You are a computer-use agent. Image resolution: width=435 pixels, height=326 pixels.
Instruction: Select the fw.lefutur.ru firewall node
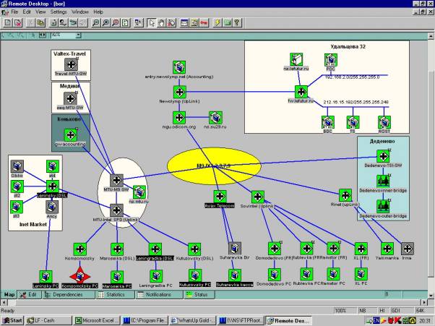coord(301,92)
